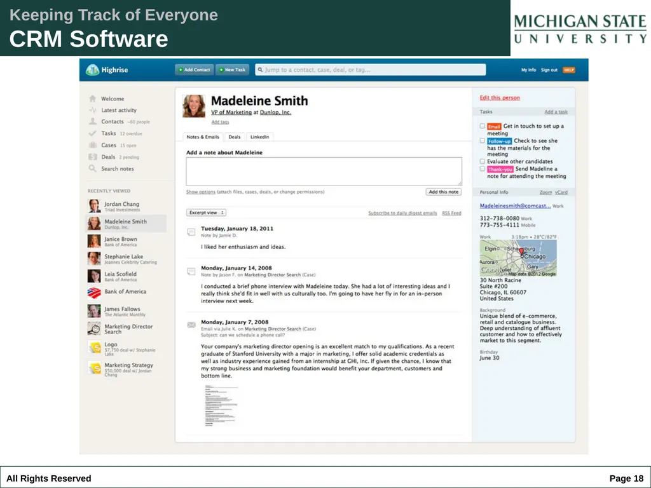Click the VP of Marketing title link
This screenshot has width=651, height=488.
231,112
